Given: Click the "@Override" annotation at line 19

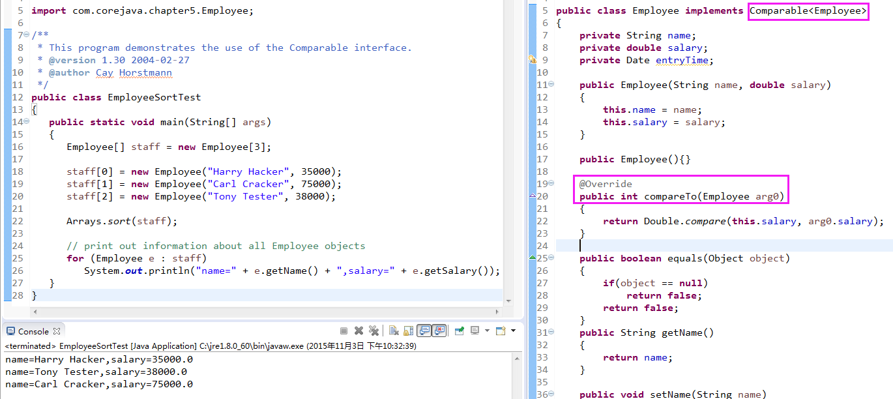Looking at the screenshot, I should (x=606, y=184).
